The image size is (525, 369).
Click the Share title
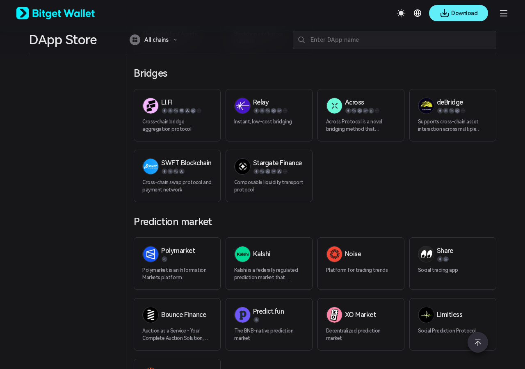pos(445,251)
